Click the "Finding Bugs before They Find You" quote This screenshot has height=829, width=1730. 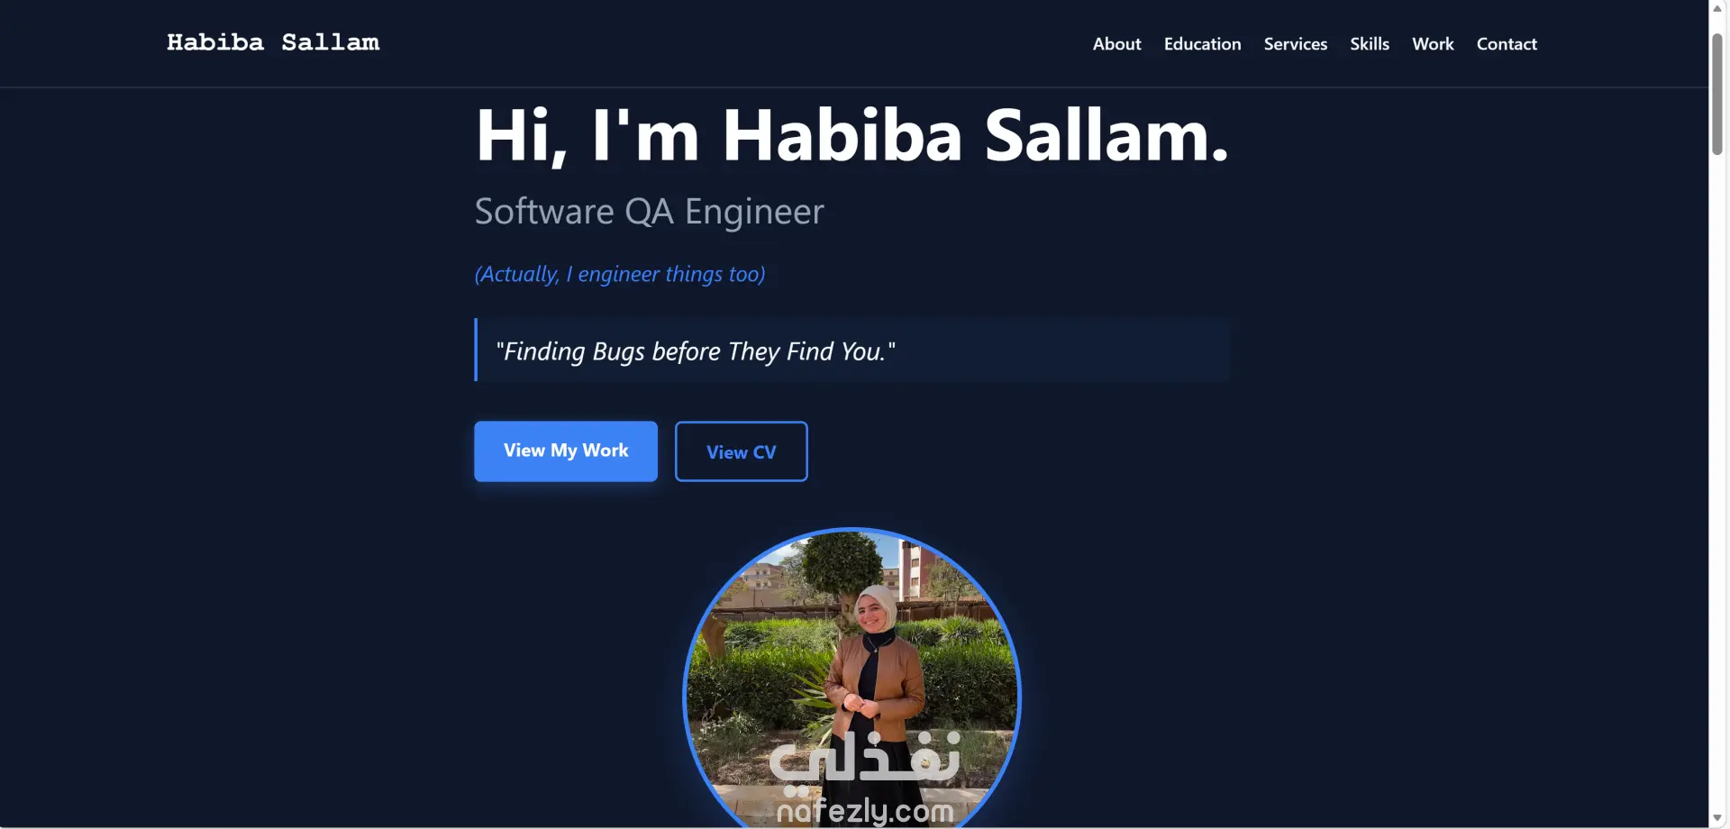pyautogui.click(x=696, y=351)
